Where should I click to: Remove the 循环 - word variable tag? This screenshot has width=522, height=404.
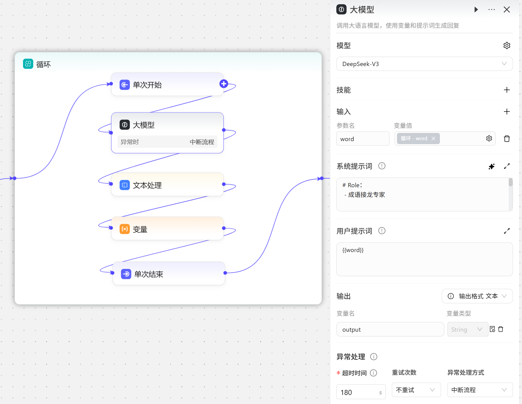[434, 138]
